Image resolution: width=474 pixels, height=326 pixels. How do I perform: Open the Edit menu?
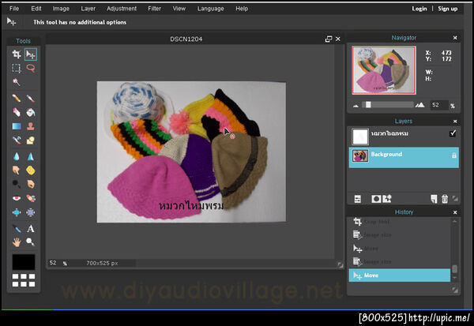(36, 9)
